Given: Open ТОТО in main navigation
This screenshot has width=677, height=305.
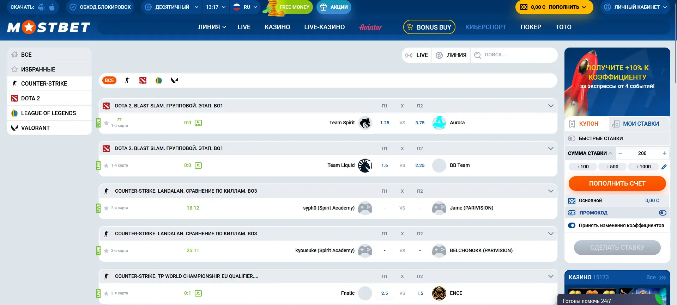Looking at the screenshot, I should 563,27.
